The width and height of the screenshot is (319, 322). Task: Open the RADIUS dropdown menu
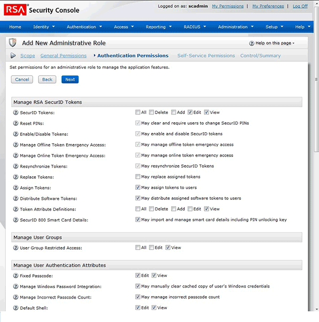(x=195, y=26)
